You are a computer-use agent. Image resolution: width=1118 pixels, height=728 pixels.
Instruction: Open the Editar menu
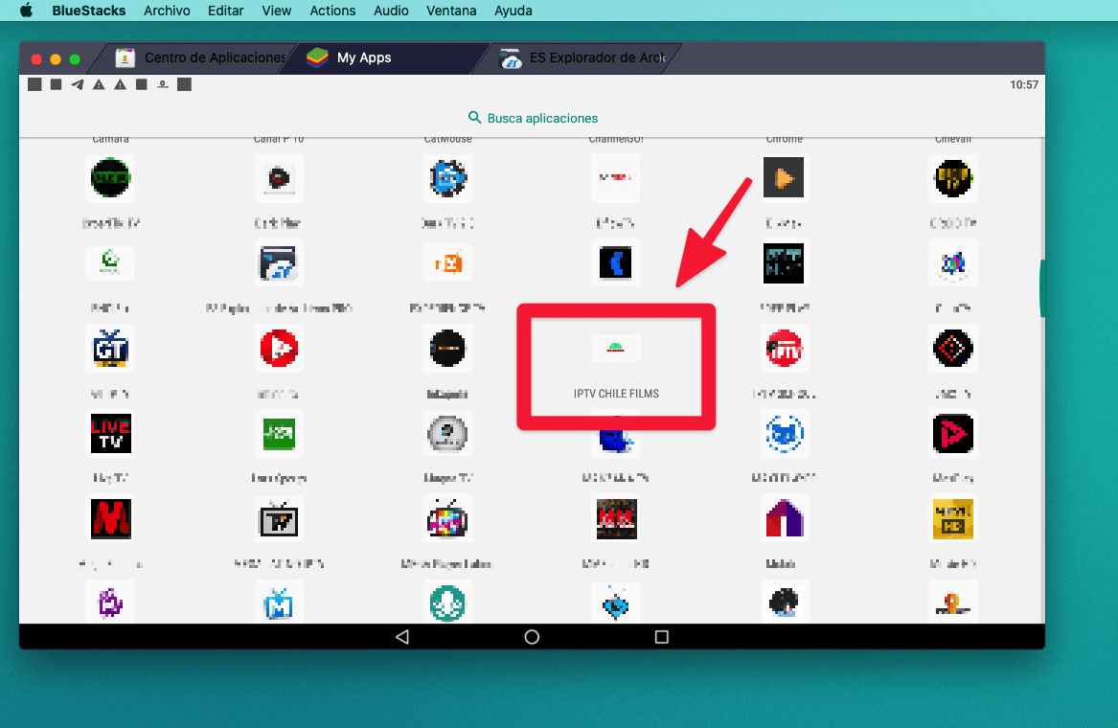[225, 11]
